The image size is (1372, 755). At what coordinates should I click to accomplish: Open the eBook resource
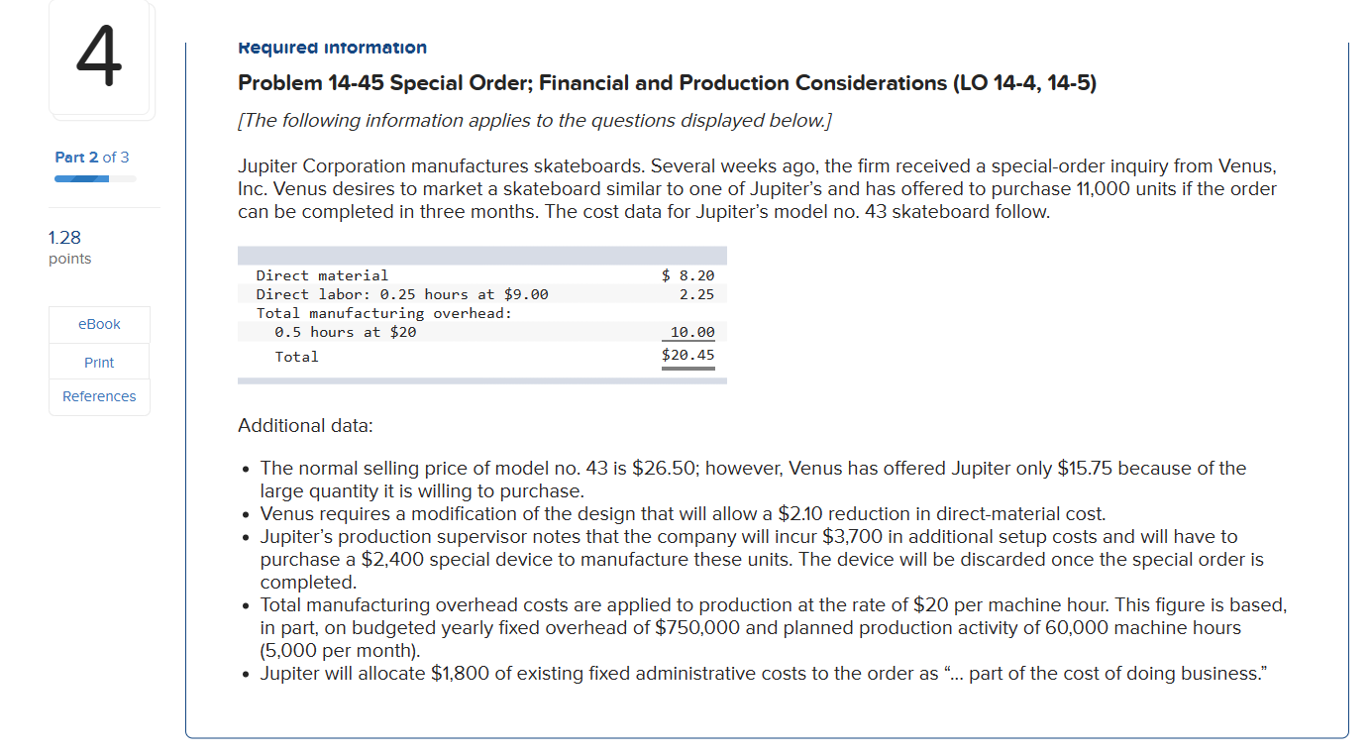(x=98, y=324)
